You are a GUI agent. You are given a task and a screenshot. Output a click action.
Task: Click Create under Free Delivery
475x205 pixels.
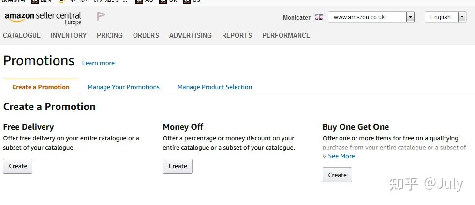pyautogui.click(x=18, y=166)
